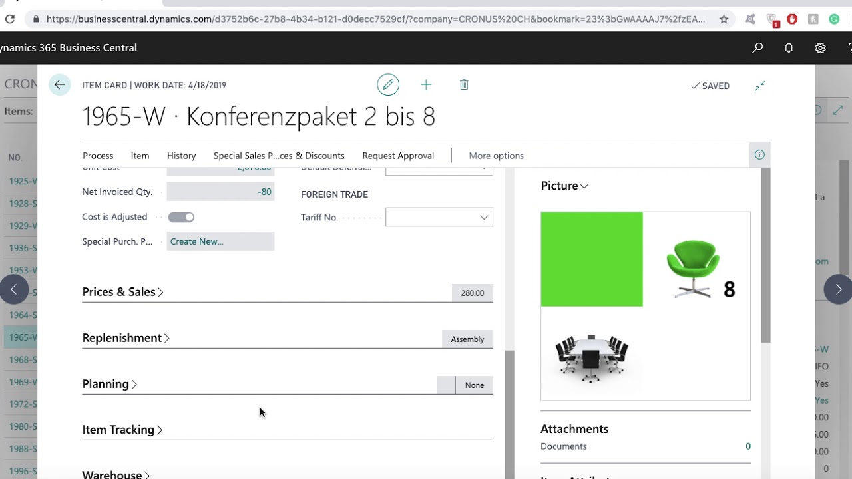Open the Picture dropdown menu
852x479 pixels.
564,186
